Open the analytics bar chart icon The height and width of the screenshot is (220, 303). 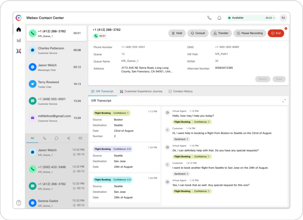click(19, 40)
